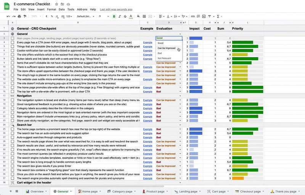Select Not Relevant option in dropdown list
Screen dimensions: 305x195
(x=164, y=58)
